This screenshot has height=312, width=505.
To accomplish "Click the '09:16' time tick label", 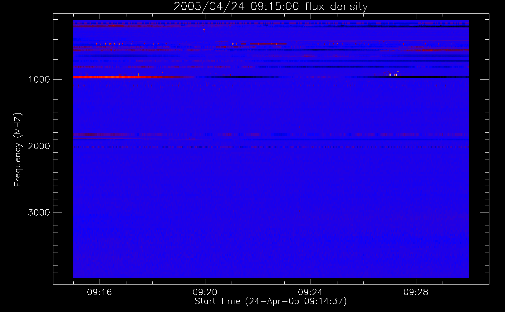I will pyautogui.click(x=100, y=292).
